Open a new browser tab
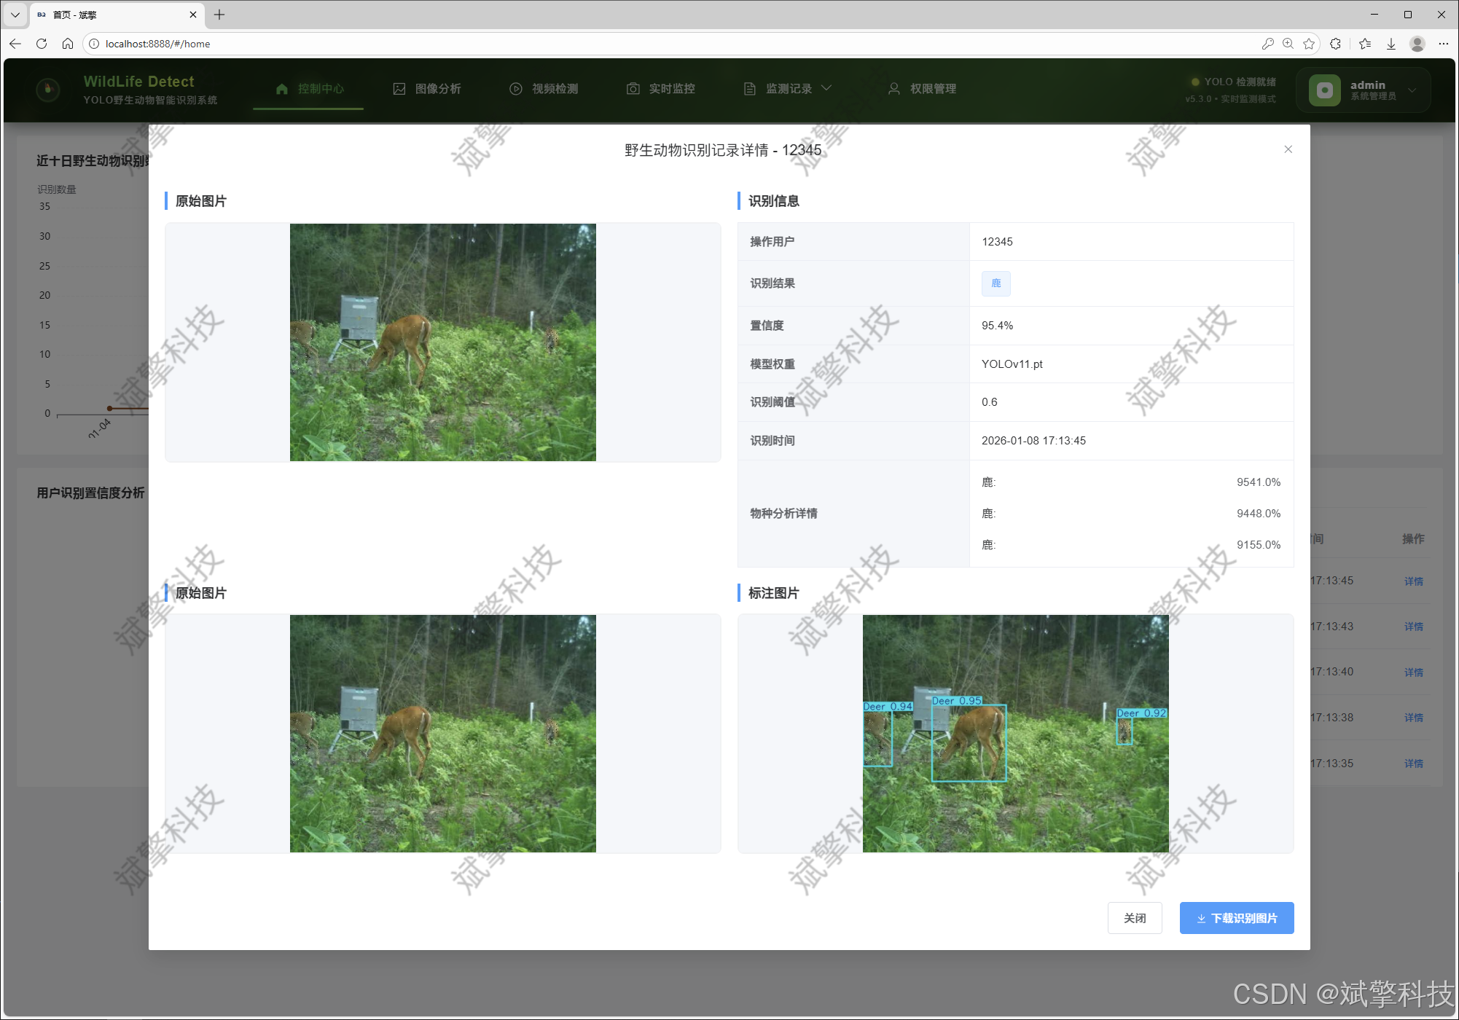The width and height of the screenshot is (1459, 1020). (x=219, y=15)
